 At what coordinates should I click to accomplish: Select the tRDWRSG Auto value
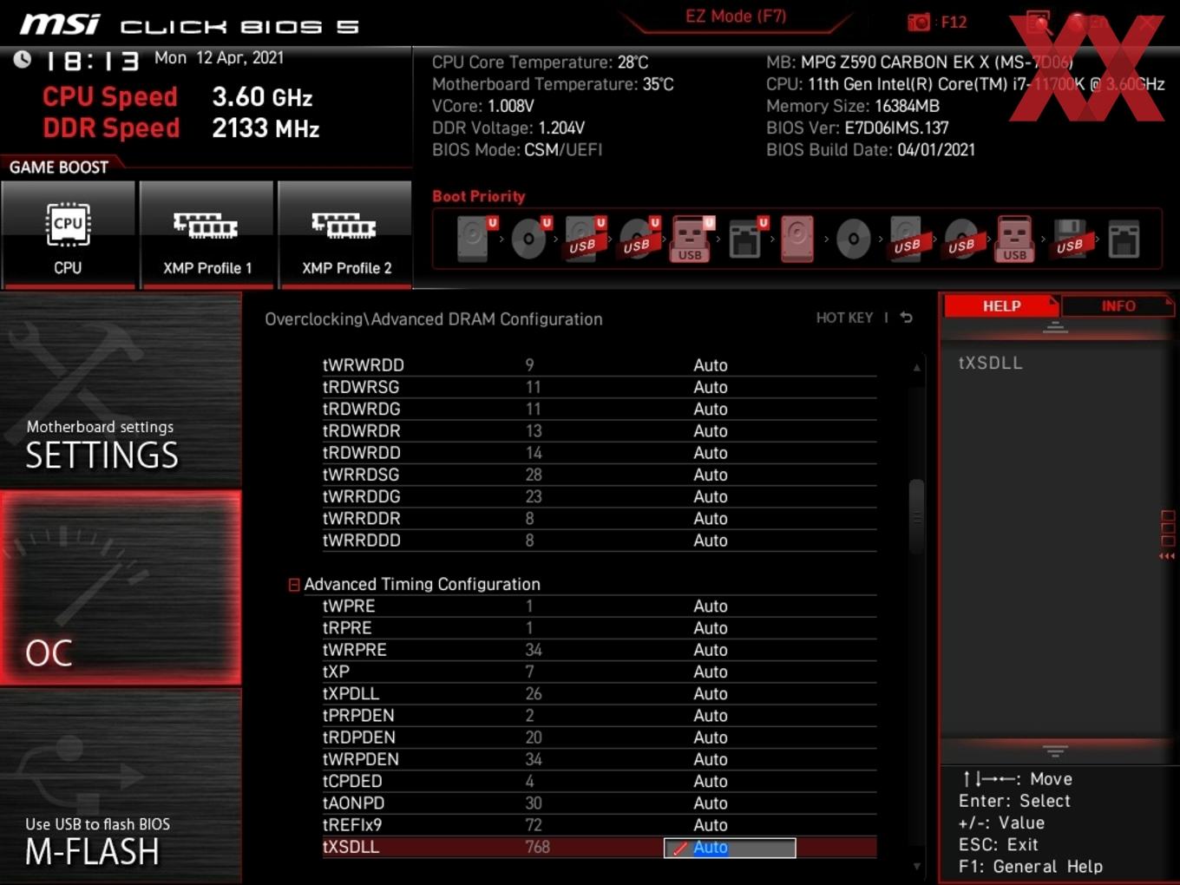click(x=710, y=387)
